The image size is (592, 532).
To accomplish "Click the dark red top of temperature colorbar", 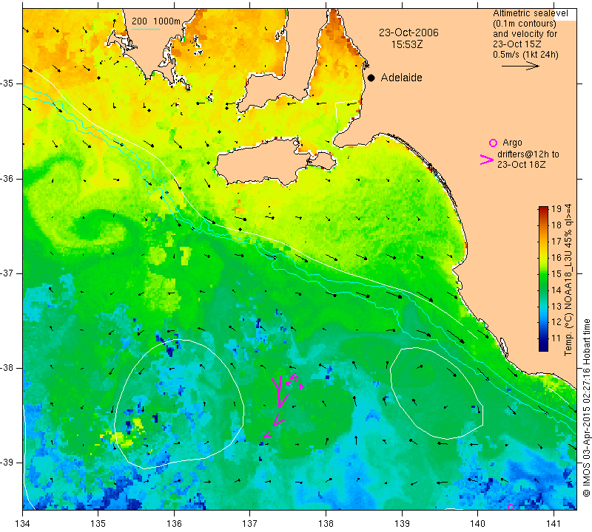I will pos(543,209).
